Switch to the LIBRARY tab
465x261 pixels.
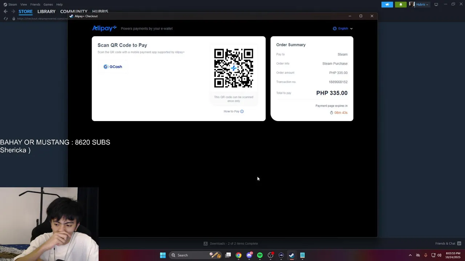pos(46,12)
